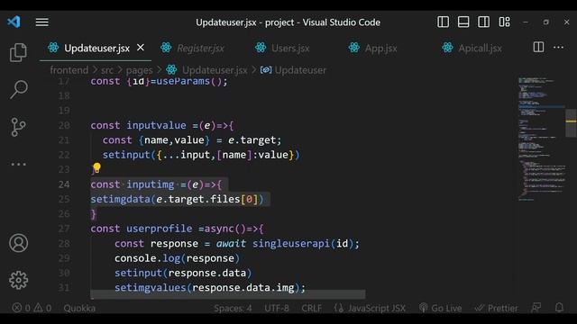Viewport: 577px width, 324px height.
Task: Click the Updateuser symbol breadcrumb
Action: point(300,70)
